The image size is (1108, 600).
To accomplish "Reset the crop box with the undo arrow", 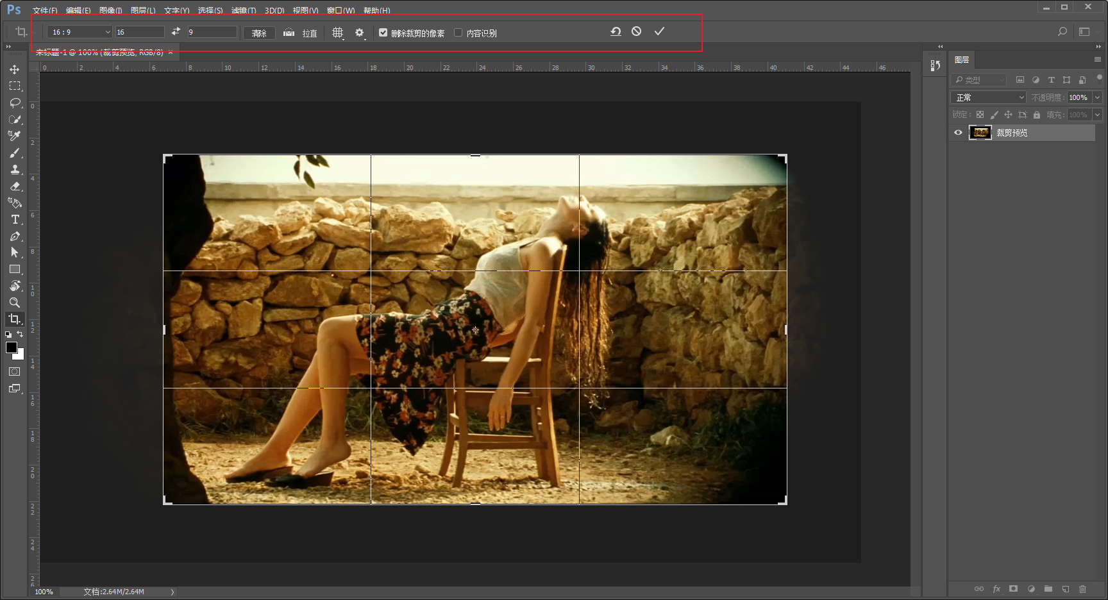I will (x=616, y=31).
